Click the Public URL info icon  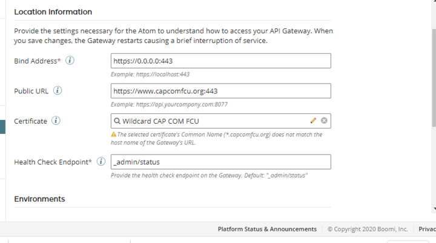coord(58,91)
